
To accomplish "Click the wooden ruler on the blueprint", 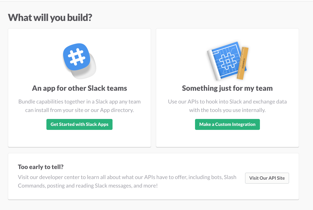I will click(x=244, y=63).
